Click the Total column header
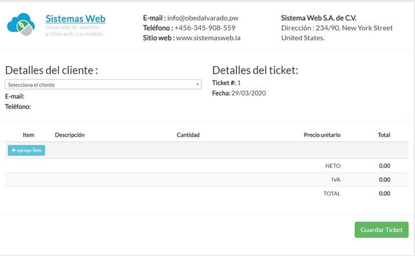 point(384,135)
